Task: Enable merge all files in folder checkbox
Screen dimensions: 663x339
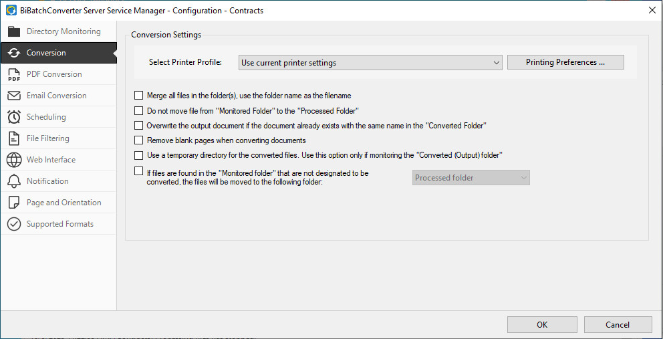Action: click(139, 96)
